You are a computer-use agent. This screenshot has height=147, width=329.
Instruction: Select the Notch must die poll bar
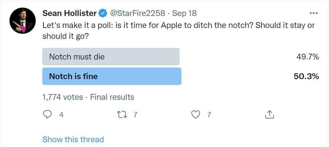111,57
